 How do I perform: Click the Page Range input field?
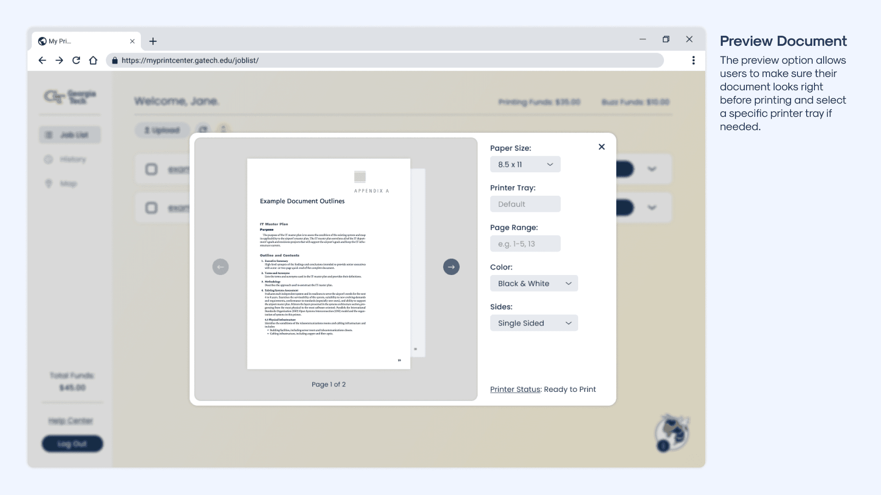pyautogui.click(x=525, y=244)
